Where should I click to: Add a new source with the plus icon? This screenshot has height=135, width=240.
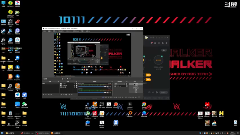coord(61,95)
